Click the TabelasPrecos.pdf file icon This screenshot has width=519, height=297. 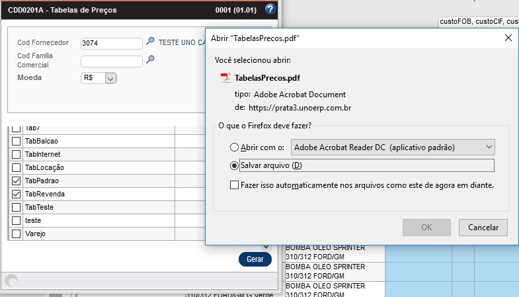click(x=225, y=78)
